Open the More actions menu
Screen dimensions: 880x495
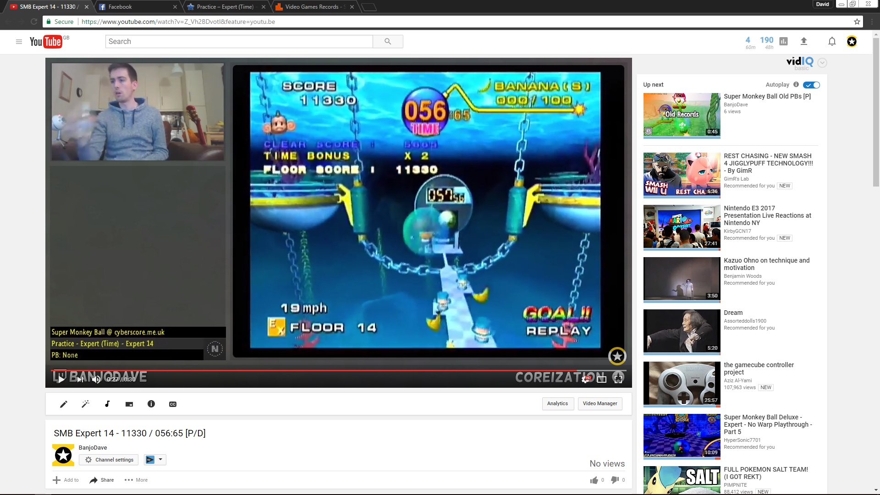(136, 480)
